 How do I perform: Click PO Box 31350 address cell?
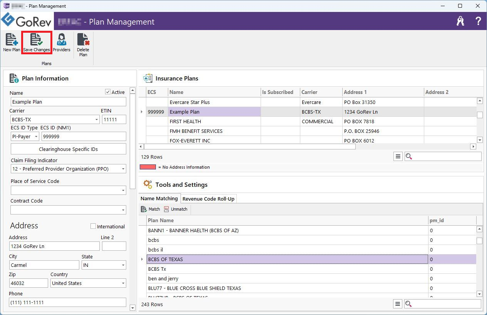pos(383,102)
